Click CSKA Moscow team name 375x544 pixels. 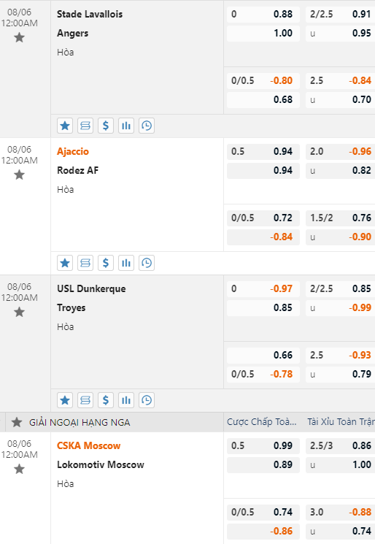click(x=89, y=445)
